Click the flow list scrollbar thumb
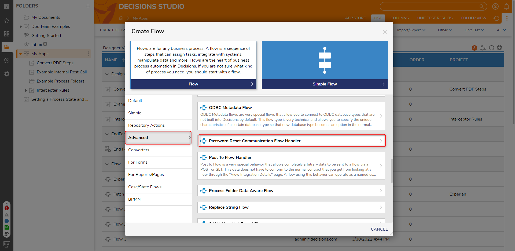The image size is (515, 251). click(x=392, y=171)
